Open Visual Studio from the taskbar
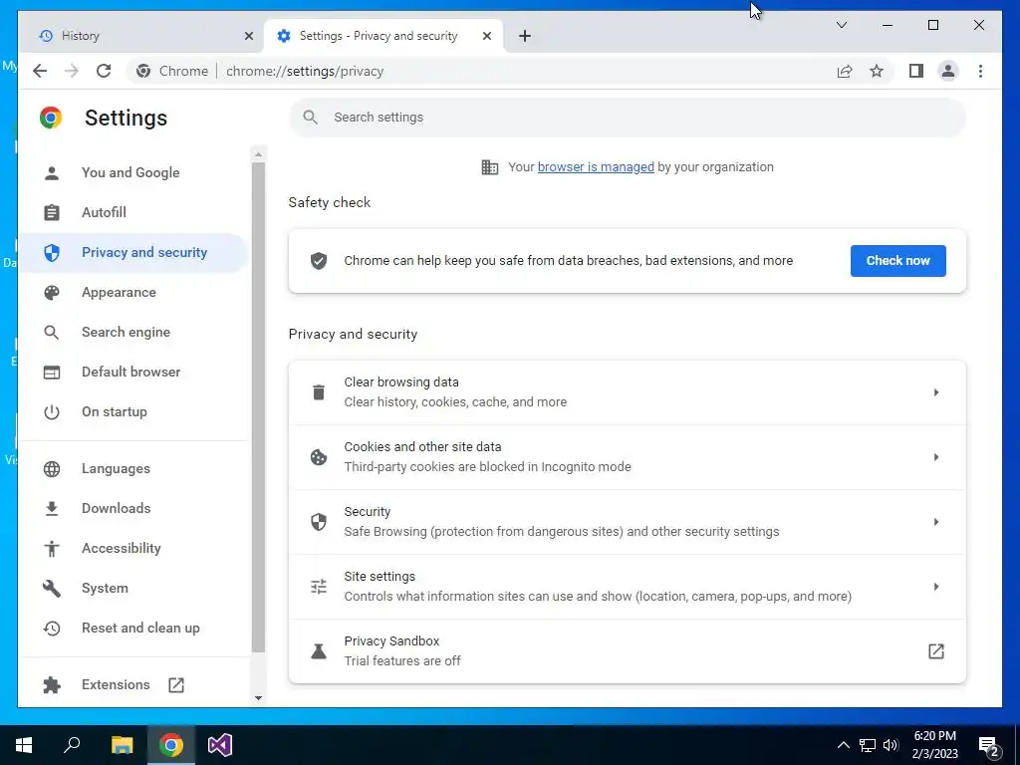 pyautogui.click(x=220, y=745)
